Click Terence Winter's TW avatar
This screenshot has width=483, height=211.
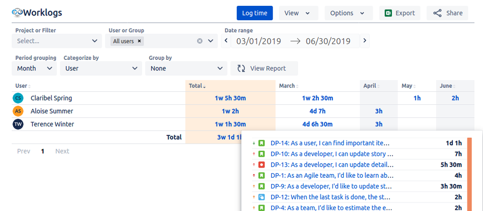[18, 124]
